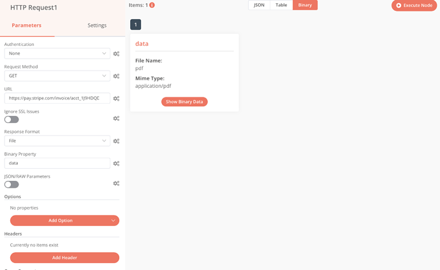Open options gear for JSON/RAW Parameters

116,183
